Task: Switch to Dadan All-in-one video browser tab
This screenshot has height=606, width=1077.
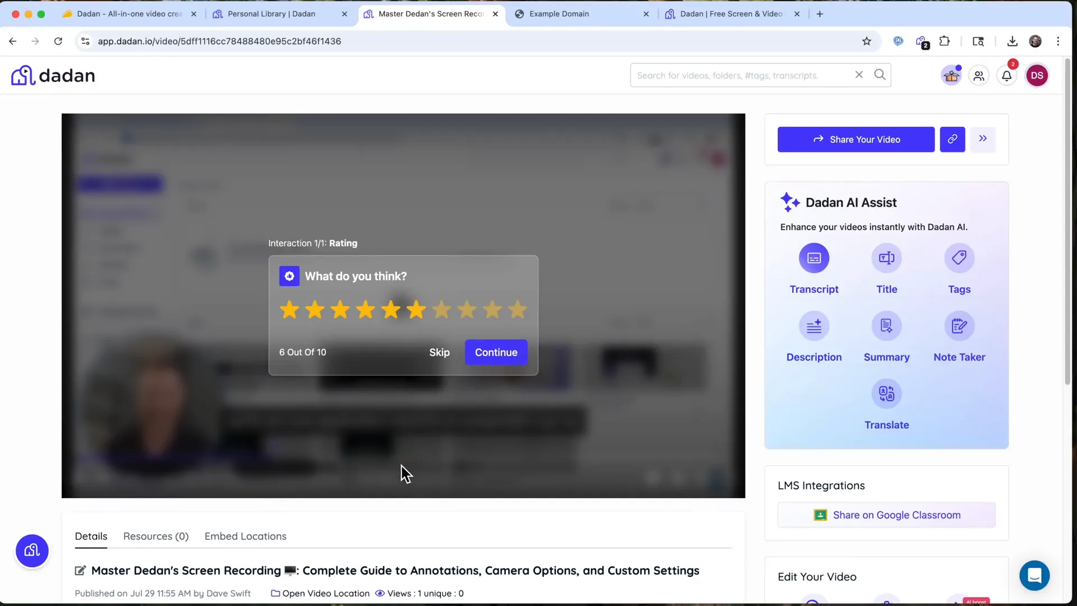Action: (x=129, y=14)
